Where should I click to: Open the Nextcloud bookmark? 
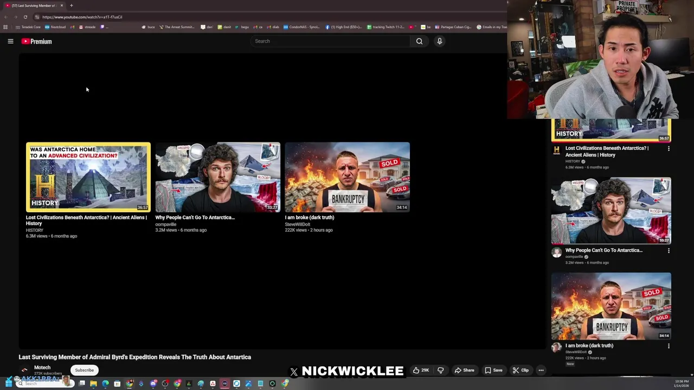55,27
